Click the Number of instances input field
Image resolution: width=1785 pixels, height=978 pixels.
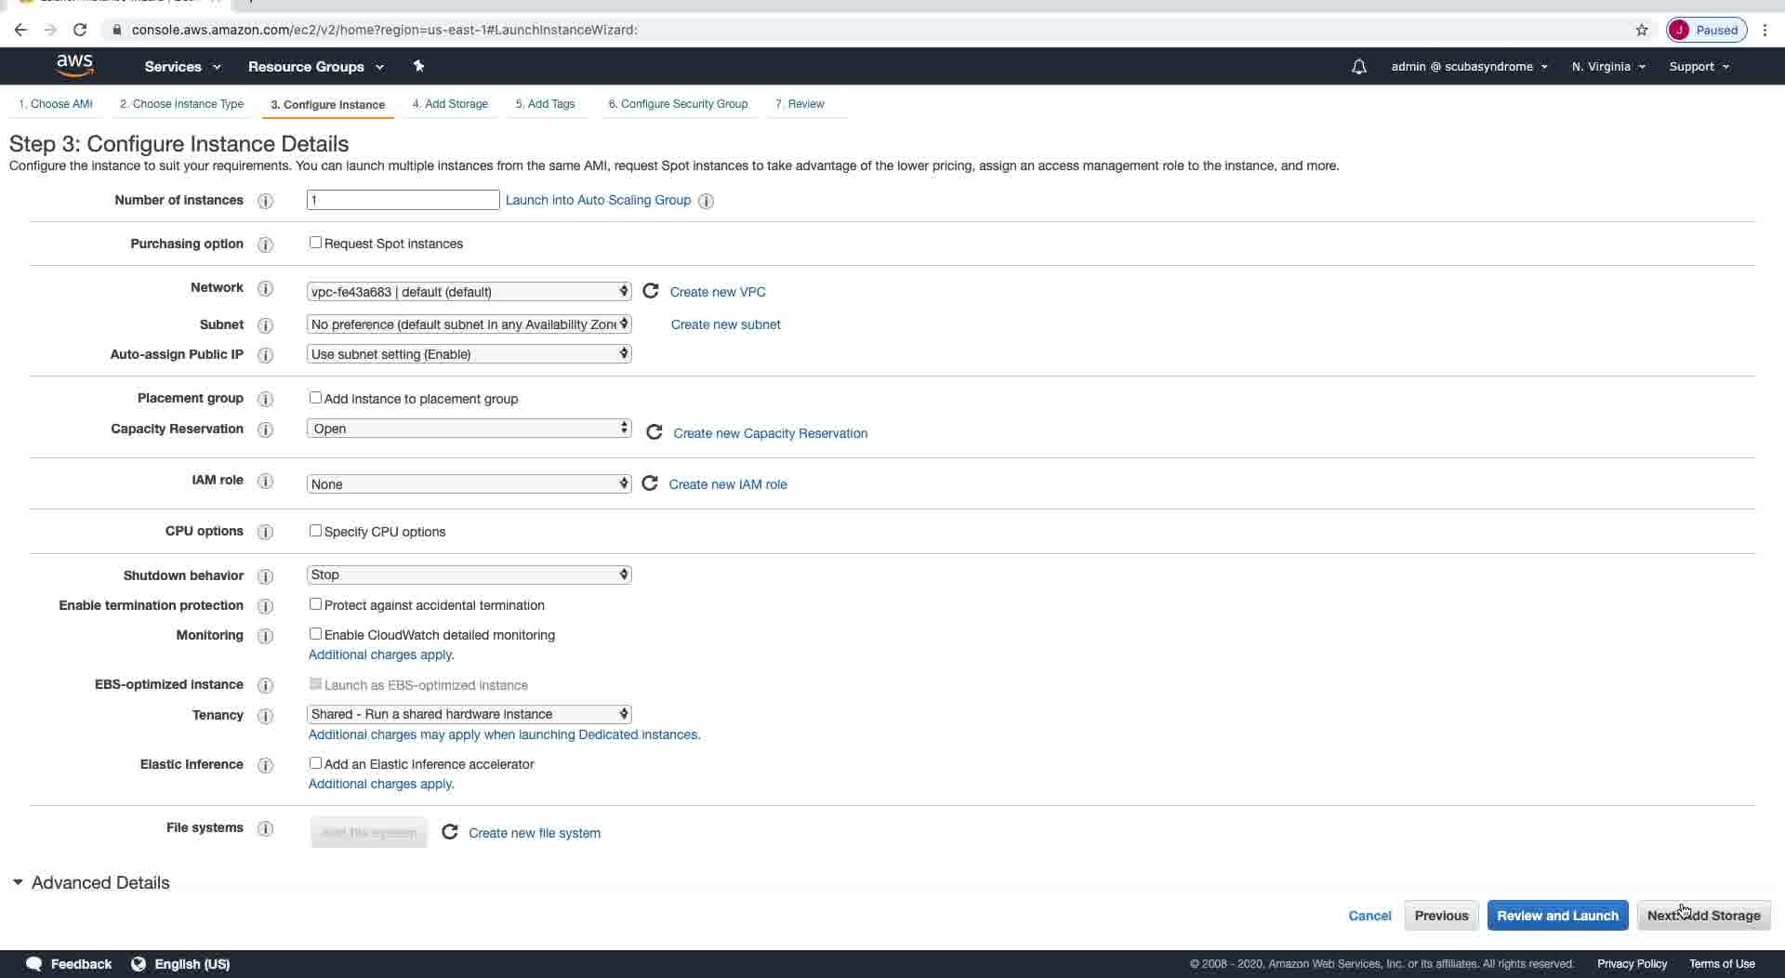[x=403, y=200]
